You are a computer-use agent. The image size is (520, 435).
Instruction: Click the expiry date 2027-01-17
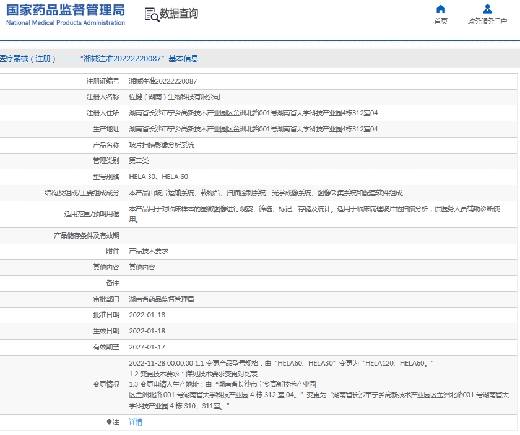147,348
